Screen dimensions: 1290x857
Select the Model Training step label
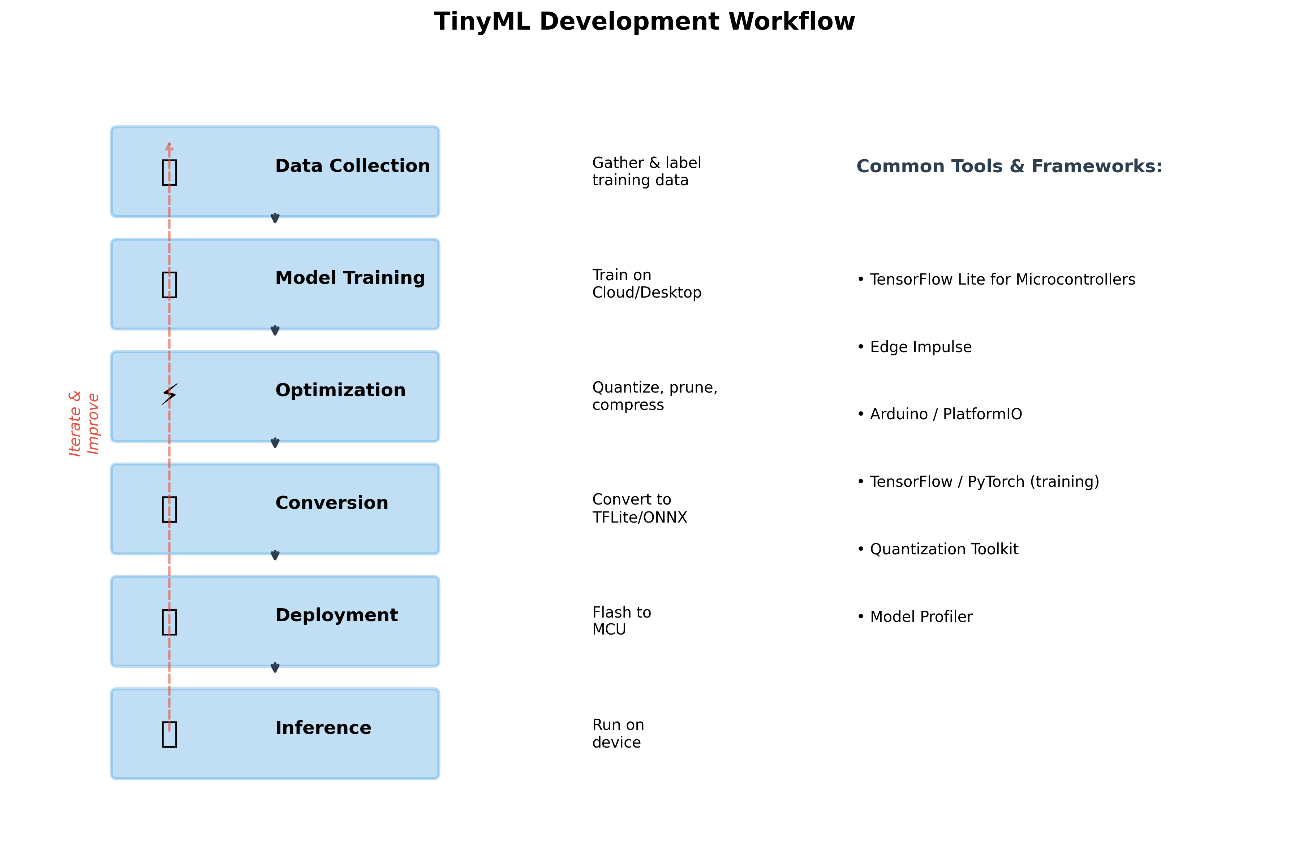(350, 278)
